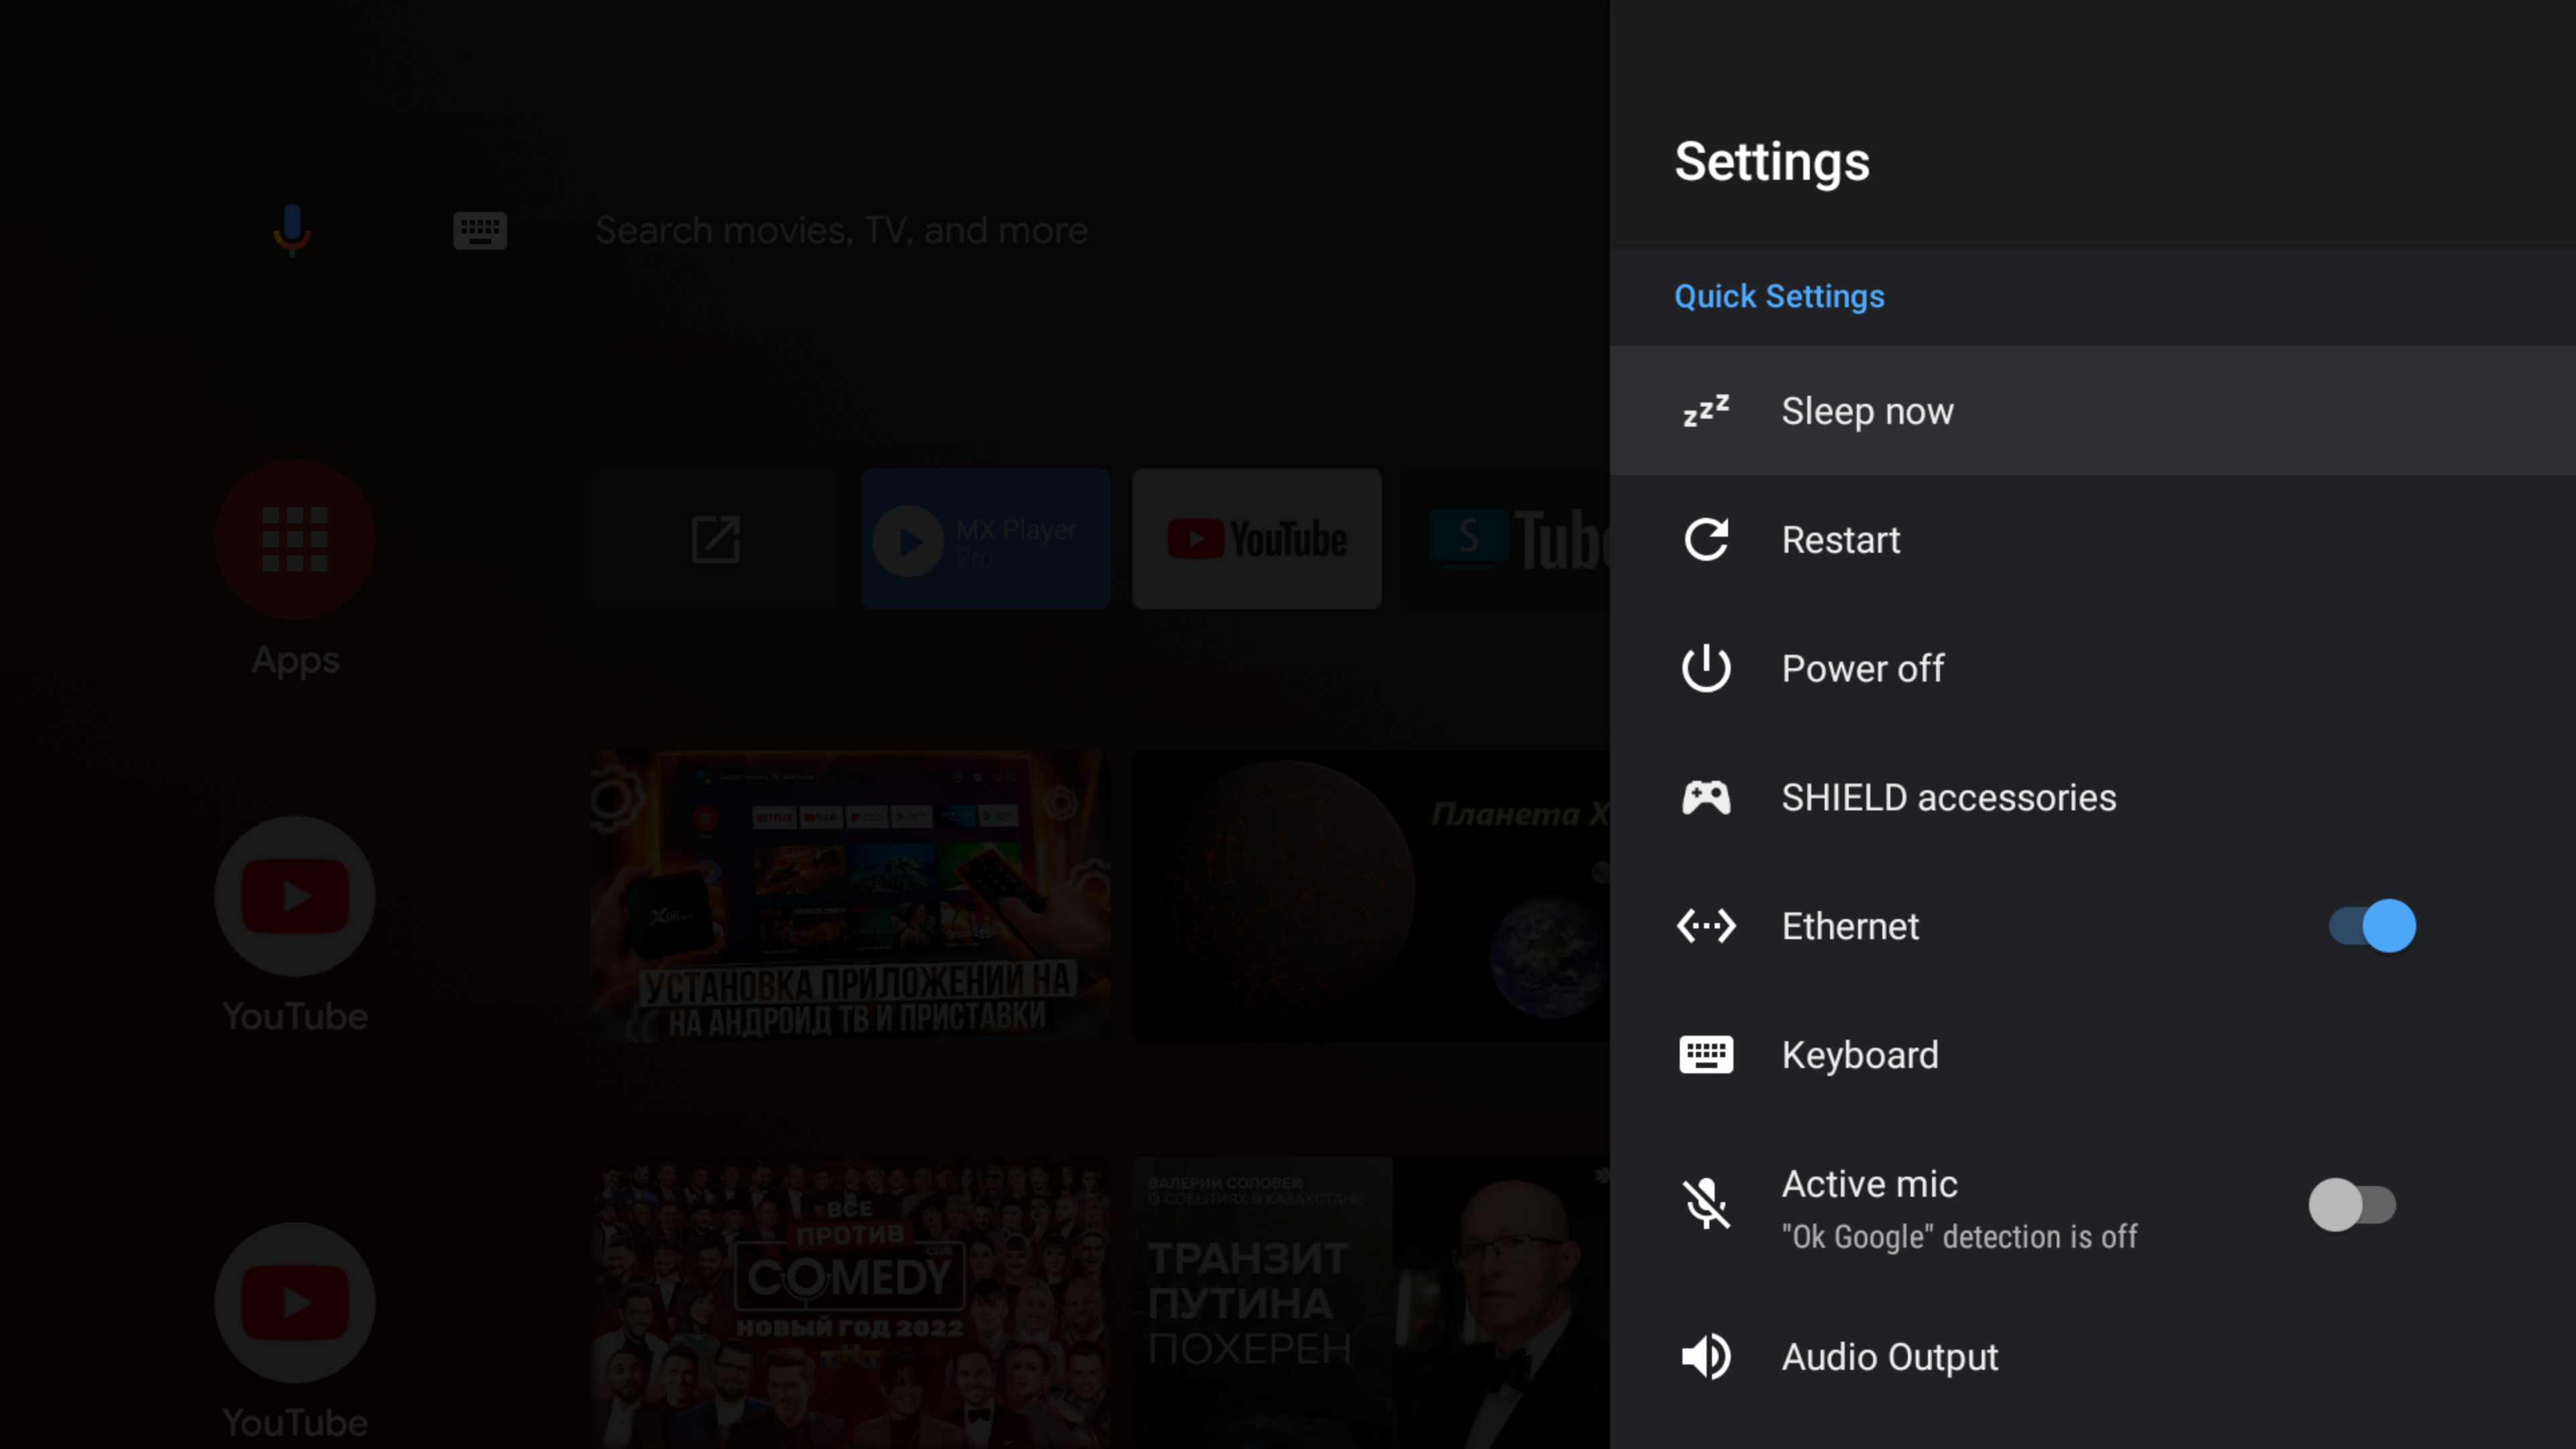This screenshot has height=1449, width=2576.
Task: Click the Power off icon
Action: [x=1706, y=668]
